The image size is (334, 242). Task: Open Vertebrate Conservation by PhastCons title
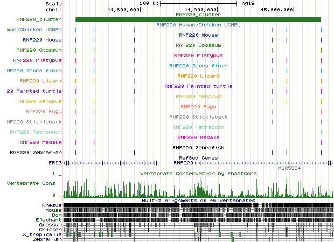pos(198,174)
